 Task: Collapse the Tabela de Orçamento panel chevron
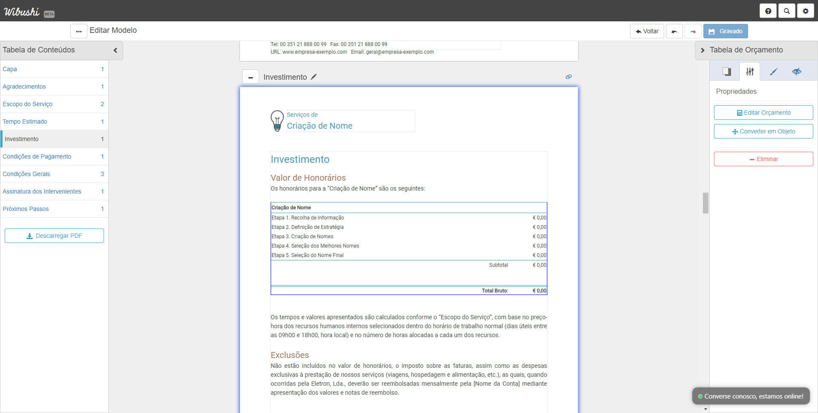tap(702, 50)
